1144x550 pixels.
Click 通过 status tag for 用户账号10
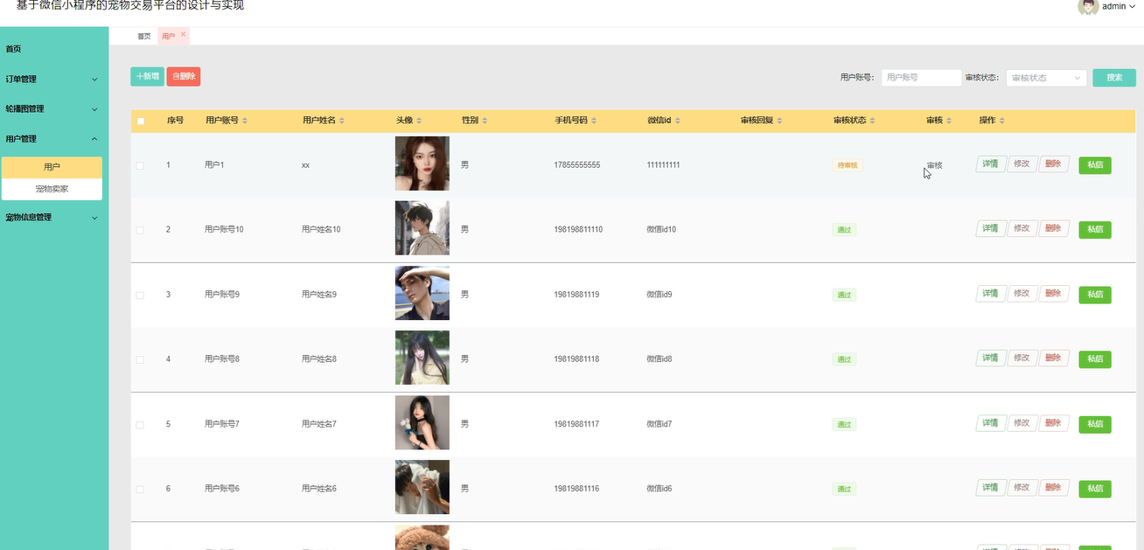[844, 230]
